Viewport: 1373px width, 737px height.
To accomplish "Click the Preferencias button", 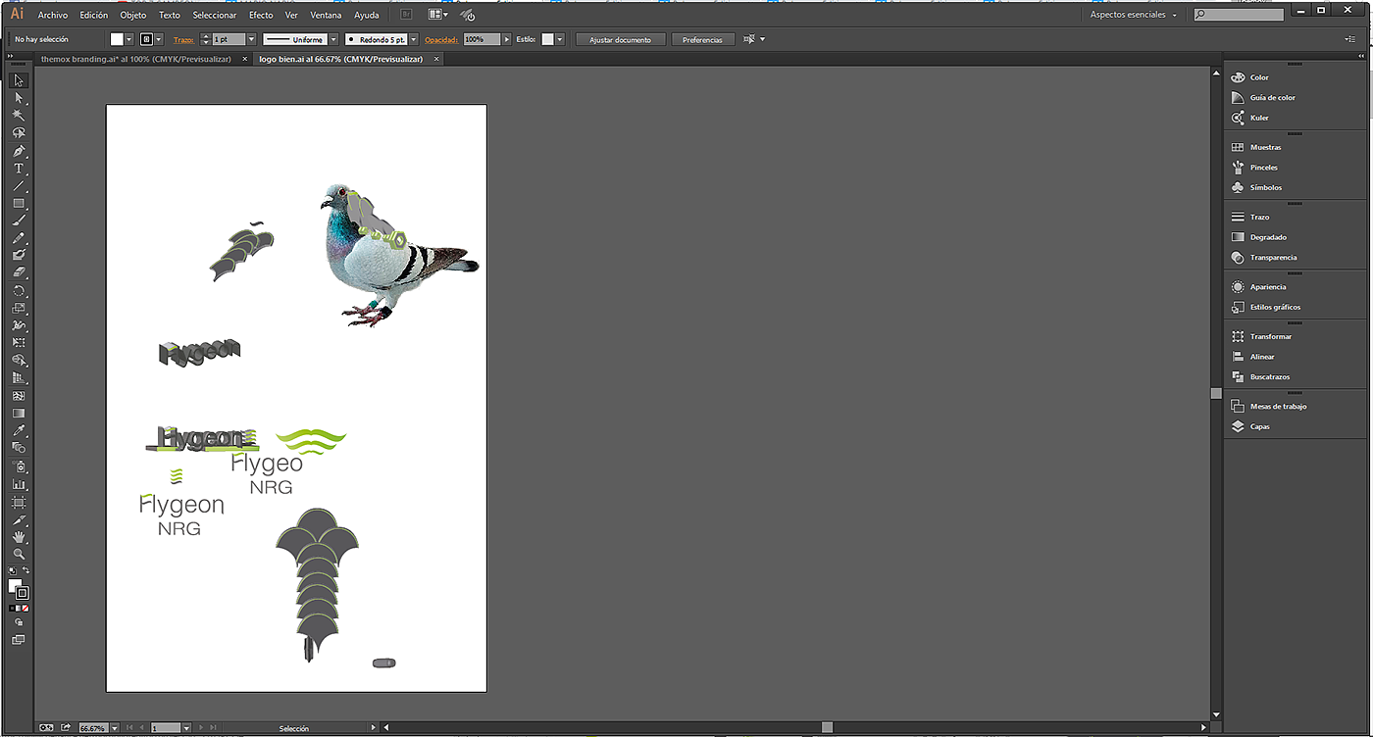I will [702, 39].
